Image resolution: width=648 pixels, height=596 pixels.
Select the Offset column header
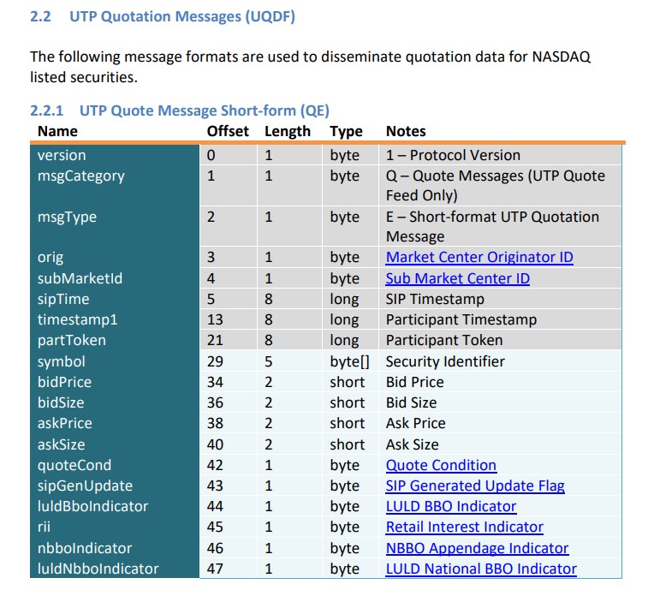pos(228,131)
